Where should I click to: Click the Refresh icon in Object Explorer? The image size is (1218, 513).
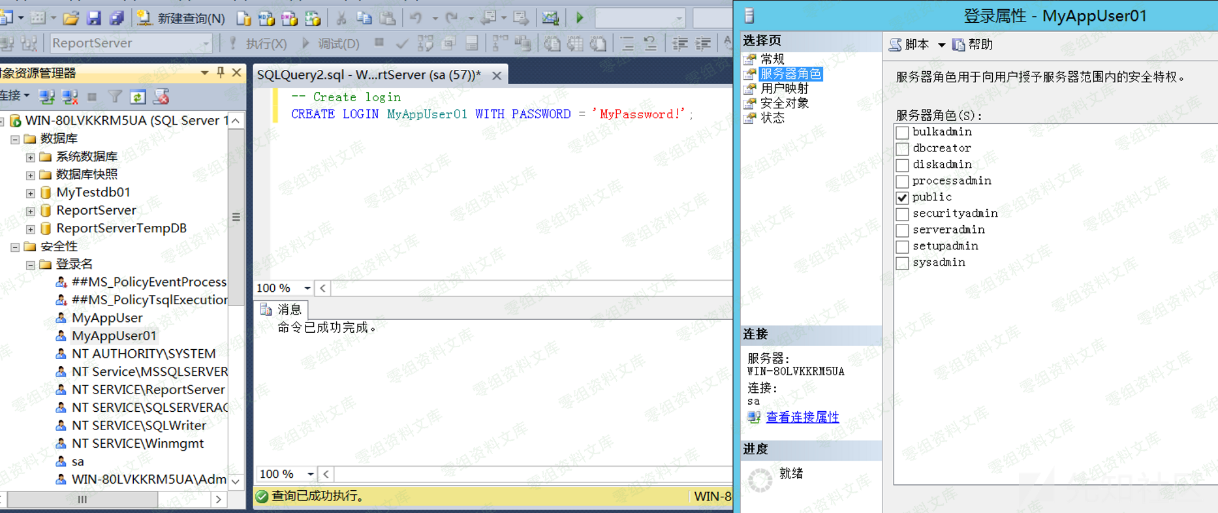[x=138, y=97]
